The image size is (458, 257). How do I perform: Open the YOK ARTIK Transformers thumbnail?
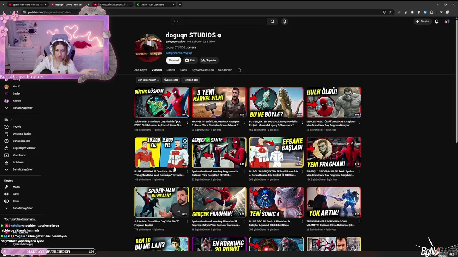coord(334,202)
